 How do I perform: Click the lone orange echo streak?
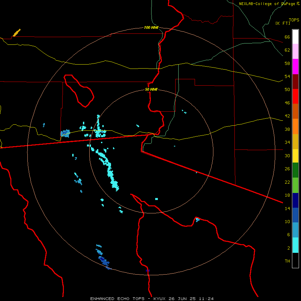tap(16, 33)
